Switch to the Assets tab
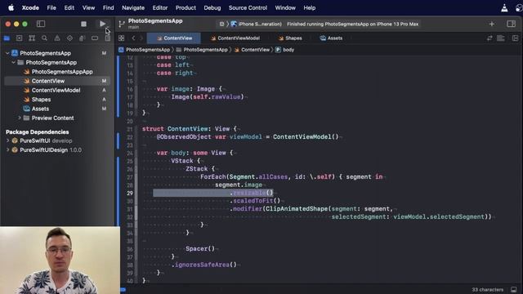This screenshot has height=294, width=523. (331, 38)
